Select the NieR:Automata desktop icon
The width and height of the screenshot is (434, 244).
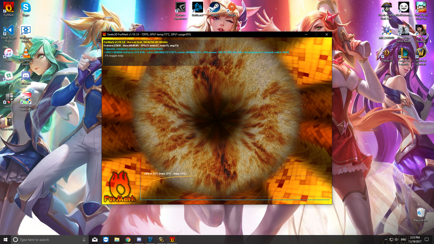(403, 9)
